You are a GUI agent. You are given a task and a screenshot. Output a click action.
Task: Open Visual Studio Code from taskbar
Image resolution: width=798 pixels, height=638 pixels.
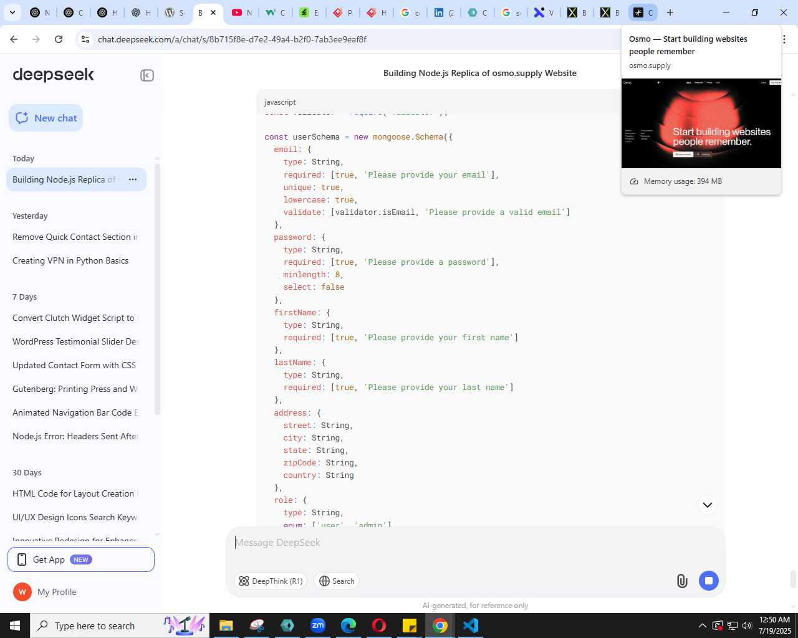coord(471,626)
